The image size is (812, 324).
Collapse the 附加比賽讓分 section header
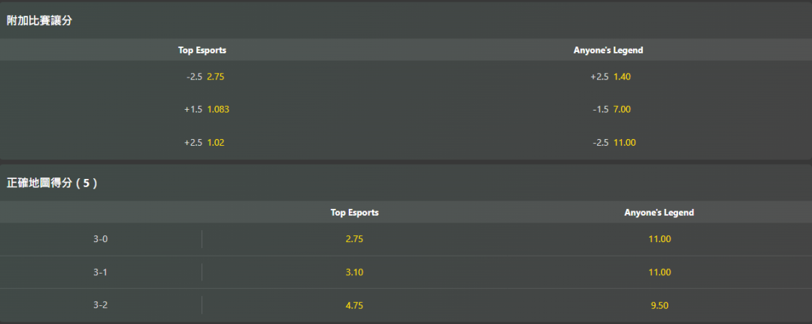coord(40,21)
